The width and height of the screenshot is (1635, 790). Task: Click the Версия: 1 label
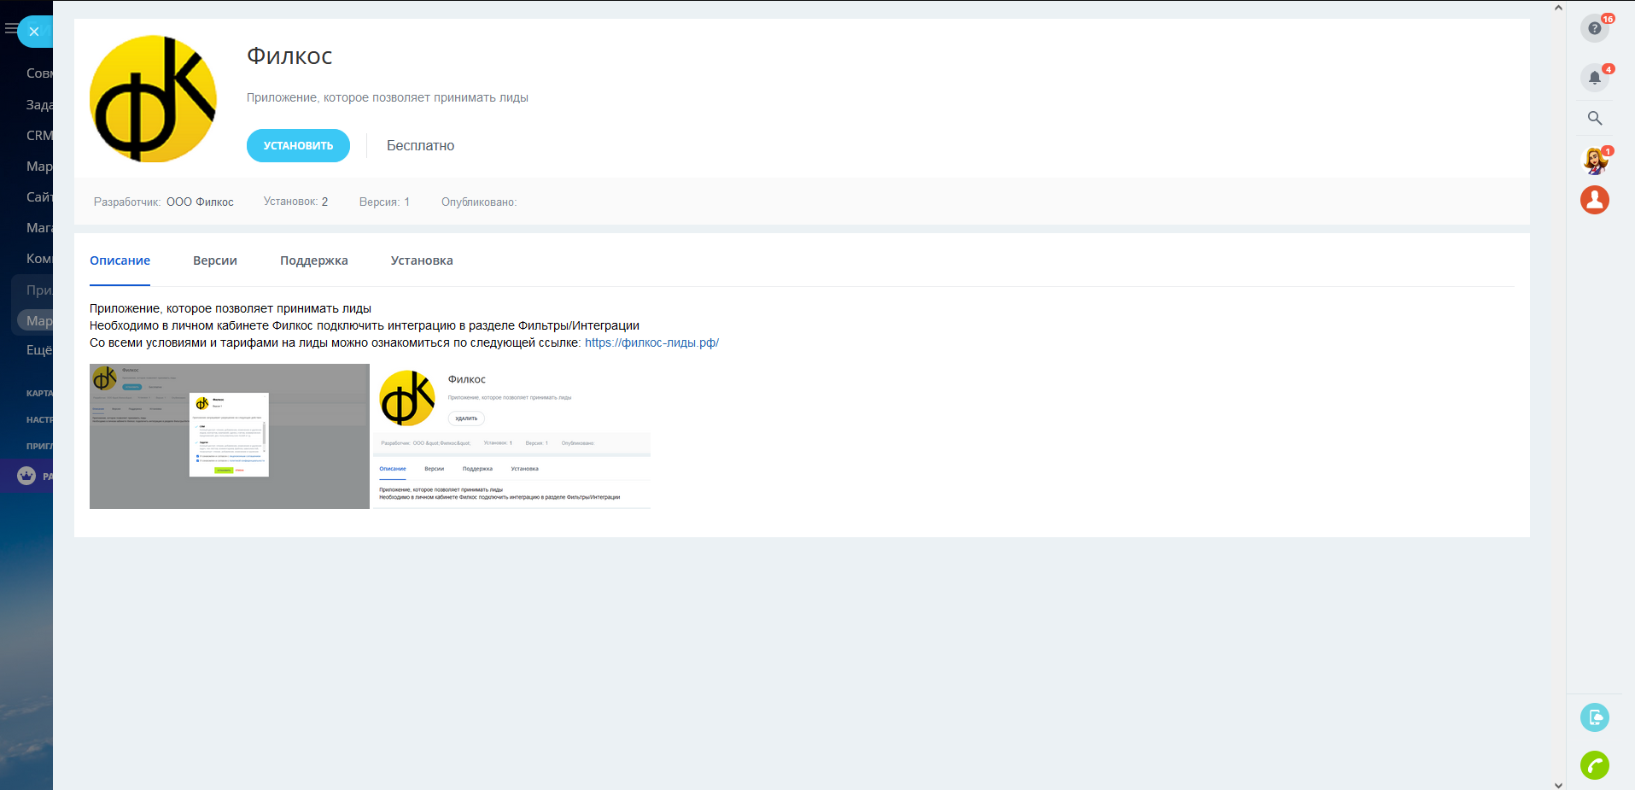coord(384,202)
